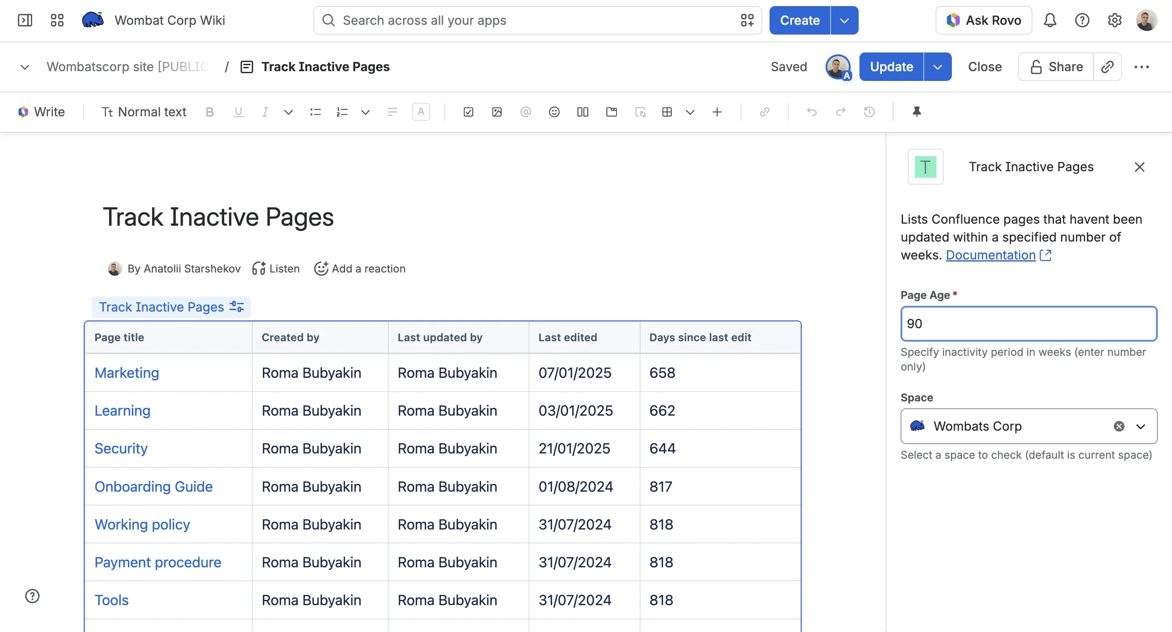The image size is (1172, 632).
Task: Copy page link icon
Action: [x=1107, y=67]
